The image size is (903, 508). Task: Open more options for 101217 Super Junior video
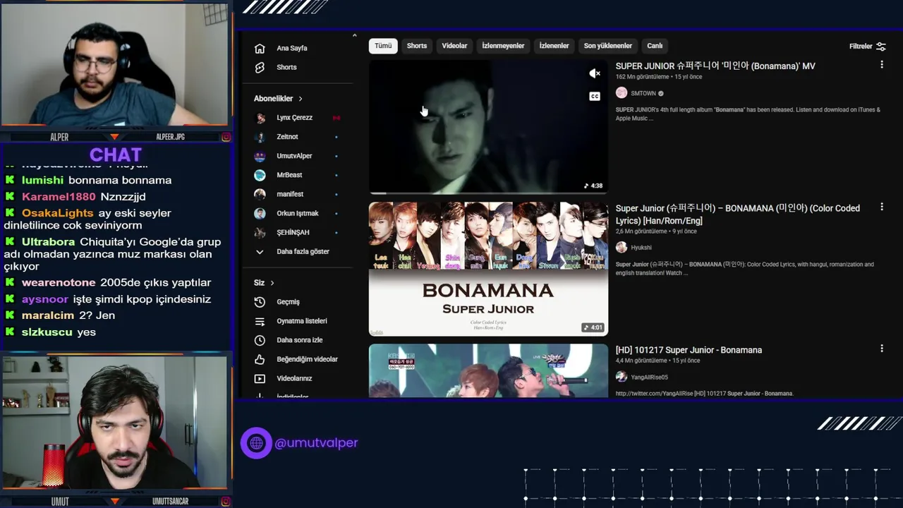click(x=881, y=349)
